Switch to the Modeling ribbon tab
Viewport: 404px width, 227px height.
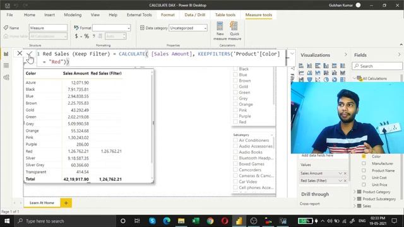pos(73,15)
